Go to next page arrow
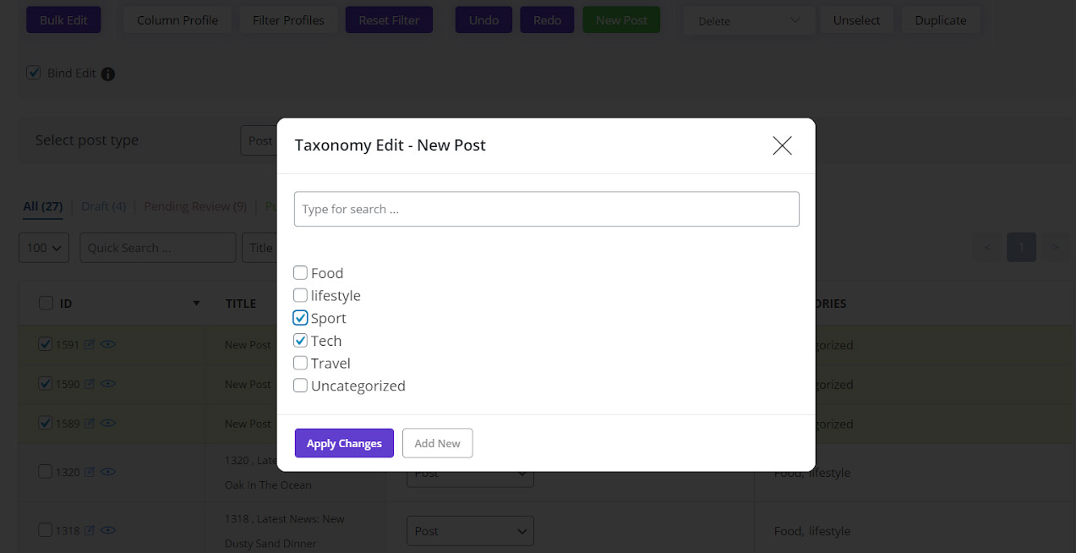The width and height of the screenshot is (1076, 553). click(x=1055, y=248)
